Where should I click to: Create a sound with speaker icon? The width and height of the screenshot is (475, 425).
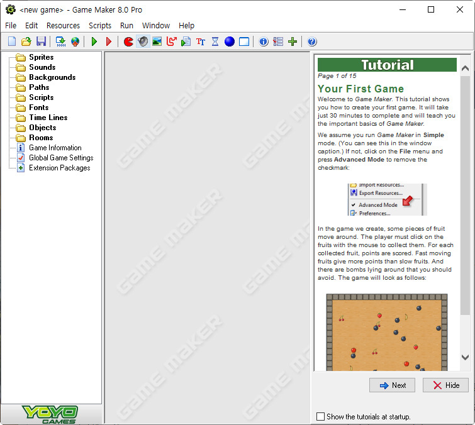coord(143,41)
